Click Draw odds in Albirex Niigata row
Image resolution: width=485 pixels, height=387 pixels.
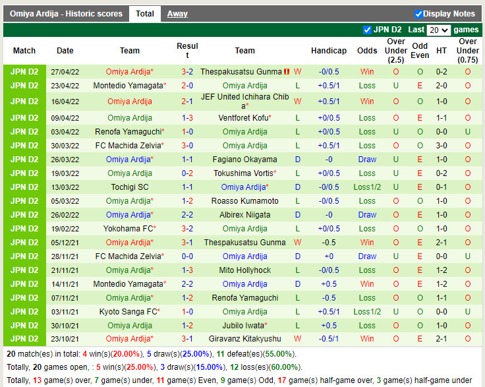click(367, 215)
